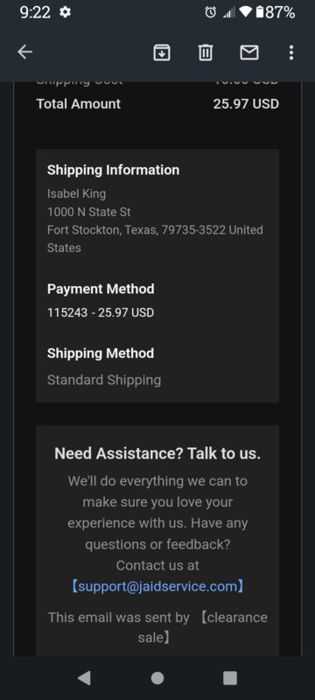315x700 pixels.
Task: Tap the settings gear in status bar
Action: (65, 12)
